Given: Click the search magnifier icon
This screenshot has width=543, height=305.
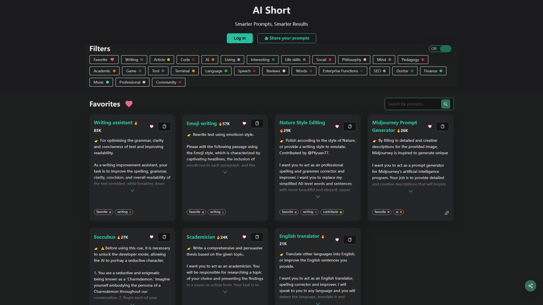Looking at the screenshot, I should point(445,104).
